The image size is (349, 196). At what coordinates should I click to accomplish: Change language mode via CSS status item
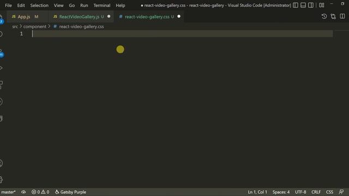click(329, 192)
